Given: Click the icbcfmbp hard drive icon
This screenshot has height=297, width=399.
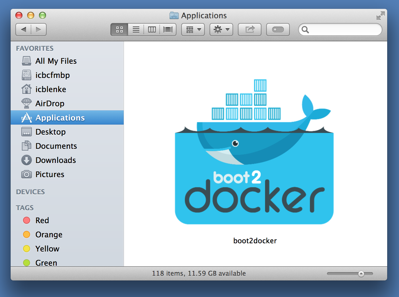Looking at the screenshot, I should pos(27,75).
